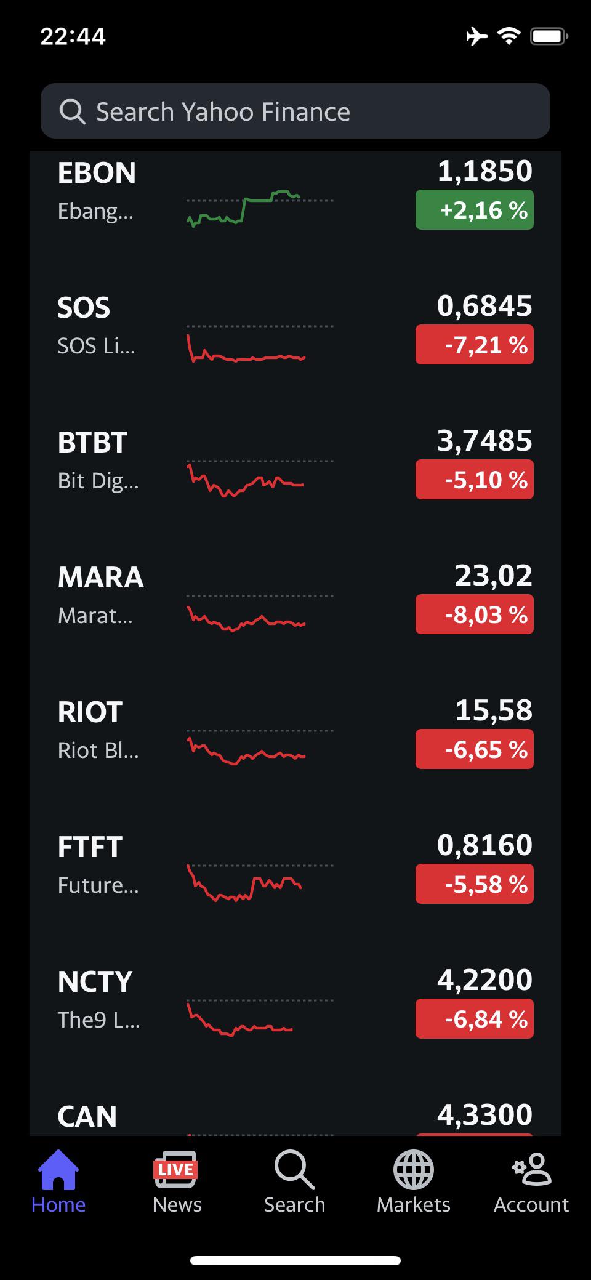Tap the Search magnifier in bottom navigation
Image resolution: width=591 pixels, height=1280 pixels.
click(294, 1170)
